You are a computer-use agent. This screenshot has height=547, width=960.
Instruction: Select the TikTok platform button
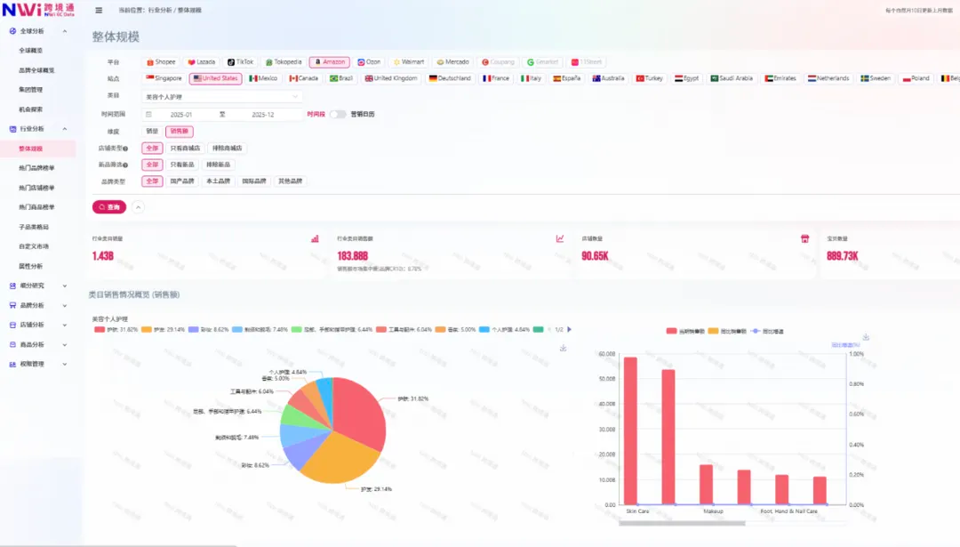tap(240, 62)
